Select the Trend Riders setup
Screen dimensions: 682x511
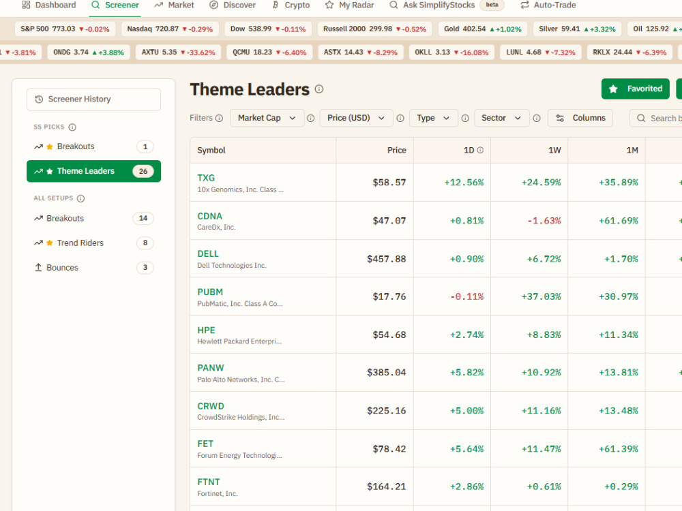pos(93,243)
